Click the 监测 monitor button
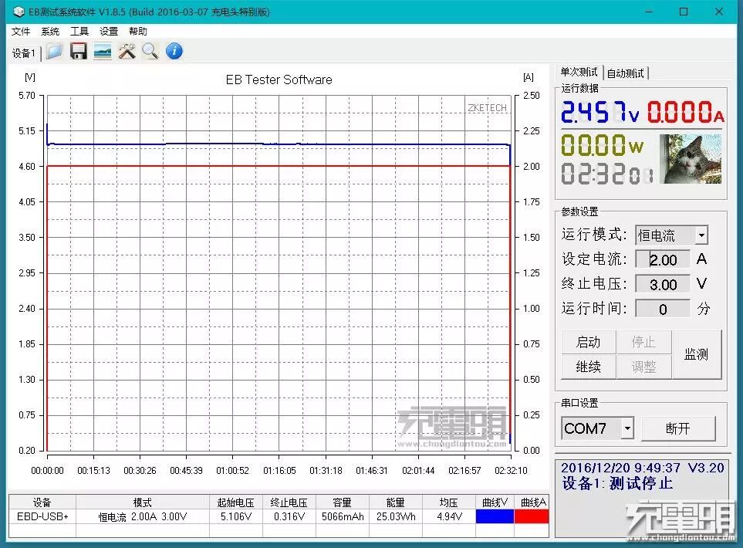 (x=697, y=354)
